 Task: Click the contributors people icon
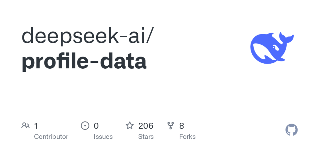[26, 126]
